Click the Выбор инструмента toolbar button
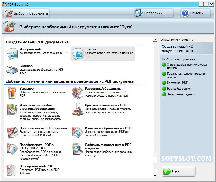 27,13
